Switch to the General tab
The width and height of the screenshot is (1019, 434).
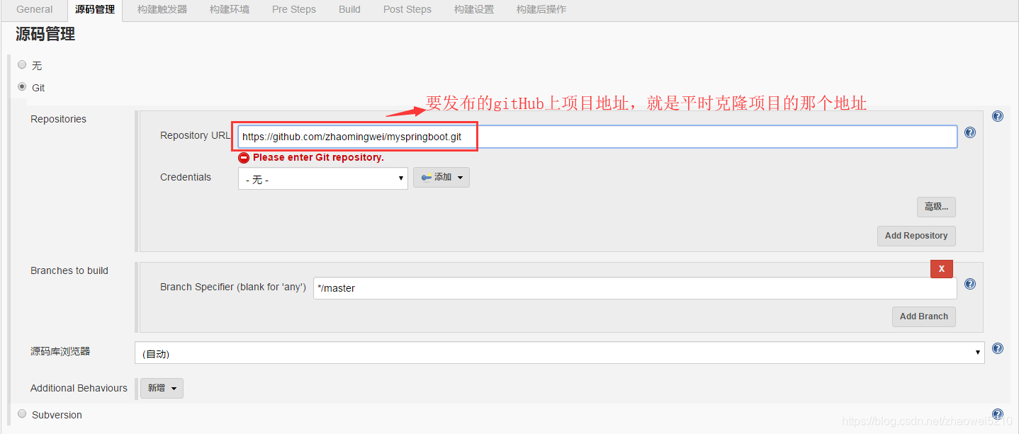(x=35, y=9)
